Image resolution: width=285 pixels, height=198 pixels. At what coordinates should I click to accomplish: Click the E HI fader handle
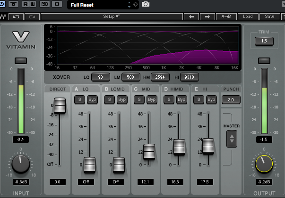tap(208, 146)
